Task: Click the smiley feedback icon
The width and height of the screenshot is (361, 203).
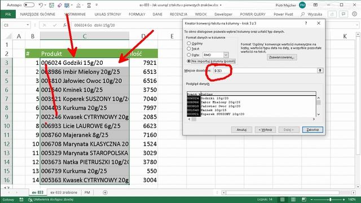Action: coord(355,14)
